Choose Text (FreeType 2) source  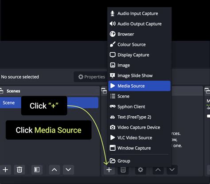pyautogui.click(x=140, y=117)
